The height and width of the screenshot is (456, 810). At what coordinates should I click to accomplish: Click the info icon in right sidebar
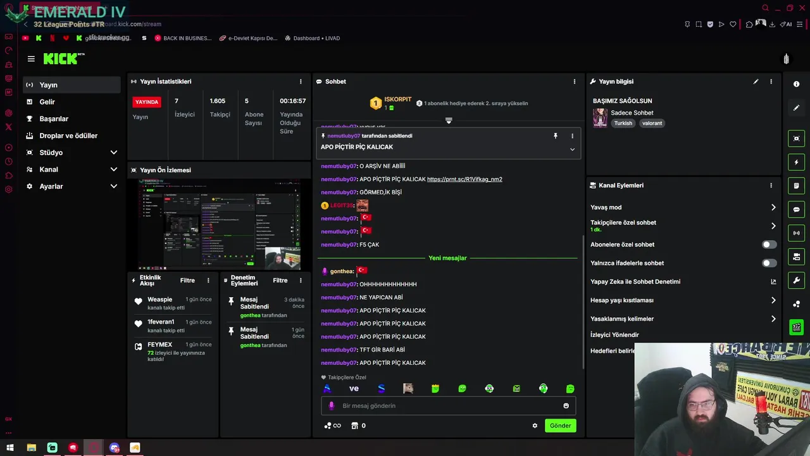796,84
